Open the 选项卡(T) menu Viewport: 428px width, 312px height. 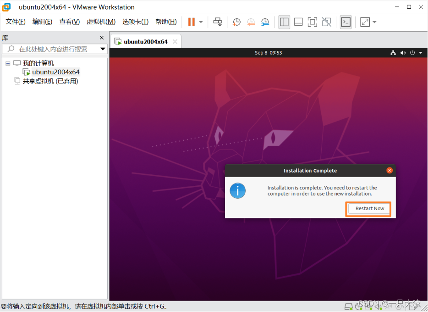pos(135,22)
